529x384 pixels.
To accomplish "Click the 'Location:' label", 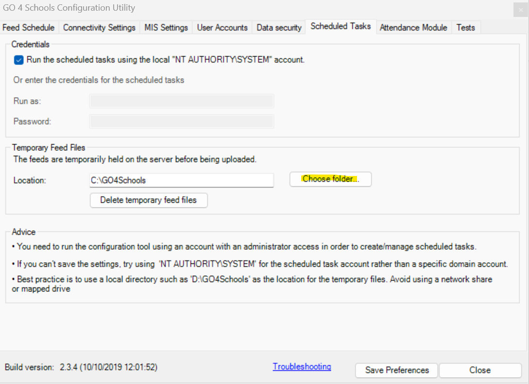I will (x=30, y=180).
